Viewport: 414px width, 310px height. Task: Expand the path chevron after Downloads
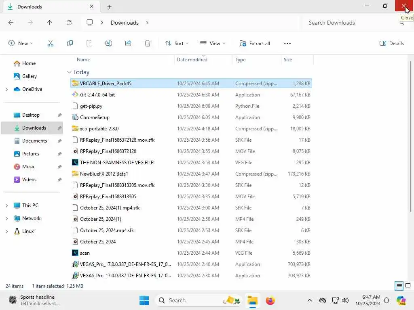click(x=147, y=23)
